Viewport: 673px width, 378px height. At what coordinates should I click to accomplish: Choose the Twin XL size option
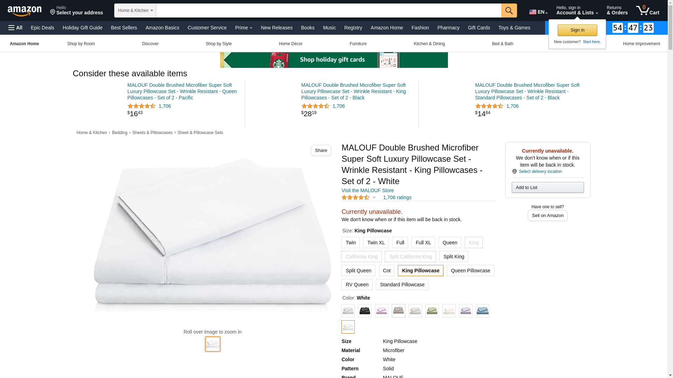tap(376, 243)
